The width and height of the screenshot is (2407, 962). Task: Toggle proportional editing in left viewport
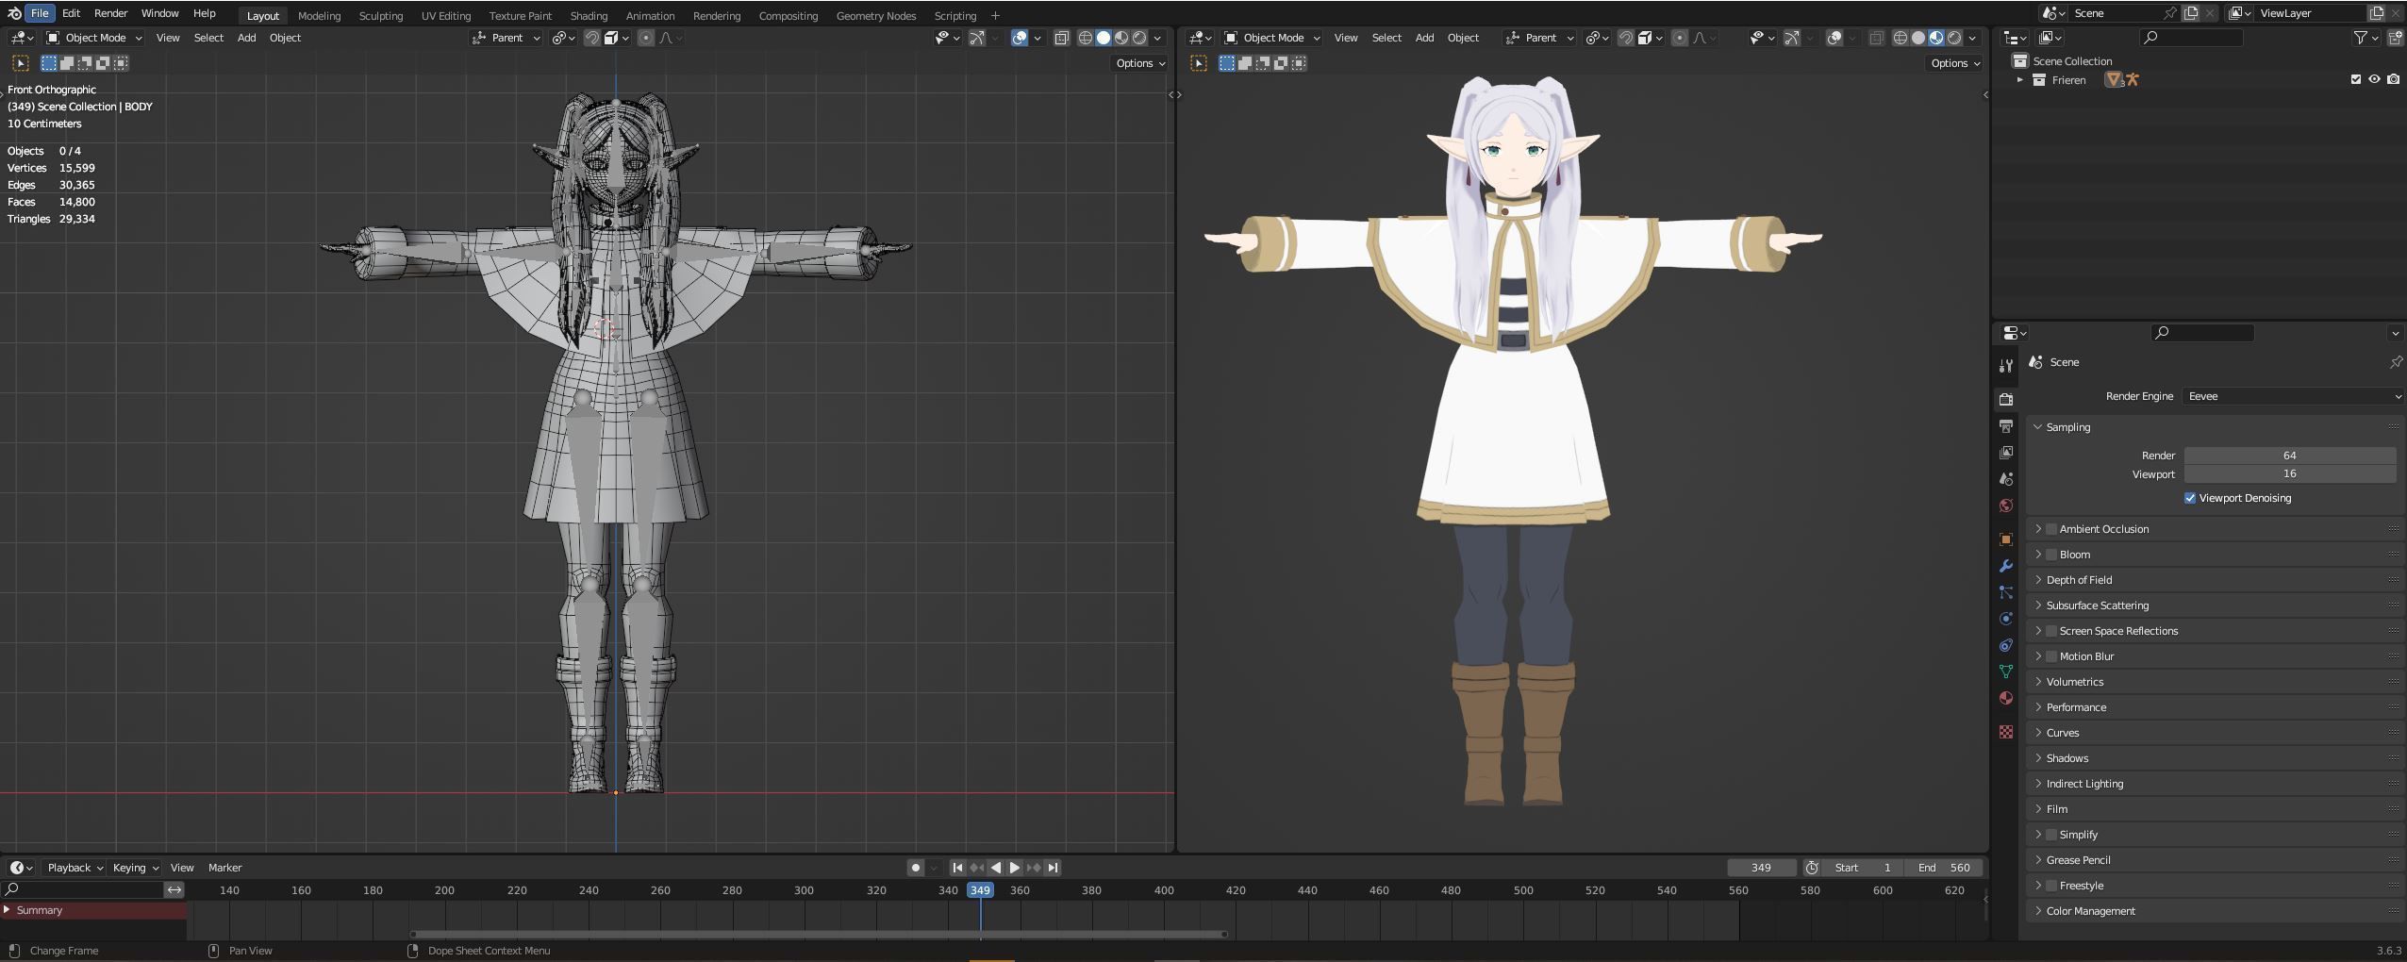point(646,38)
